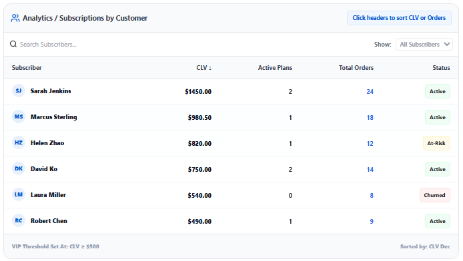Select subscriber name Marcus Sterling
This screenshot has width=463, height=261.
(x=54, y=117)
